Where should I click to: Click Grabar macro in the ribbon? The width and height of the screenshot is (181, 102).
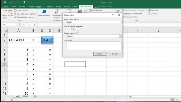pyautogui.click(x=21, y=10)
